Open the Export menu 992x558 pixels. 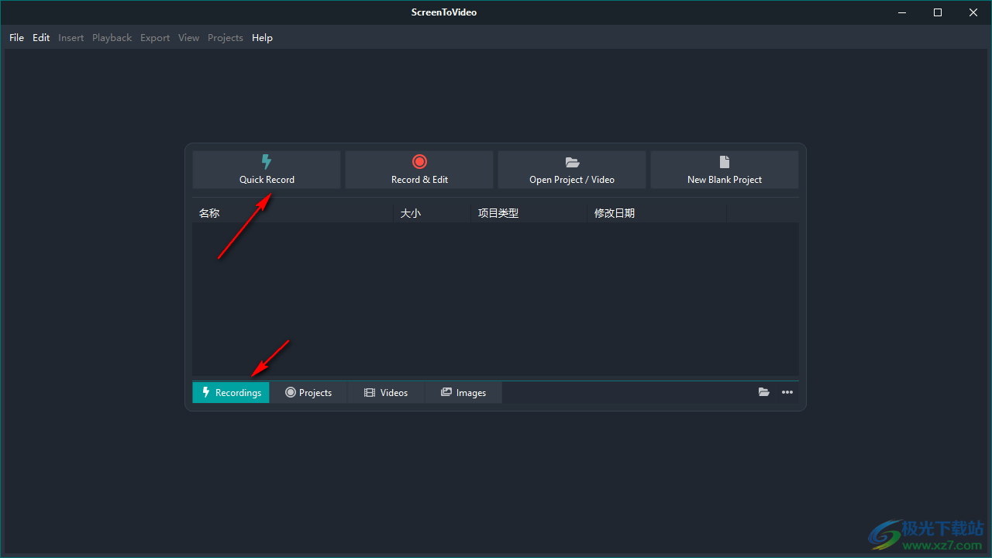coord(155,37)
